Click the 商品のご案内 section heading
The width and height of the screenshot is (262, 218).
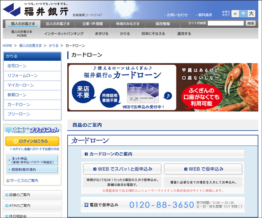coord(87,125)
